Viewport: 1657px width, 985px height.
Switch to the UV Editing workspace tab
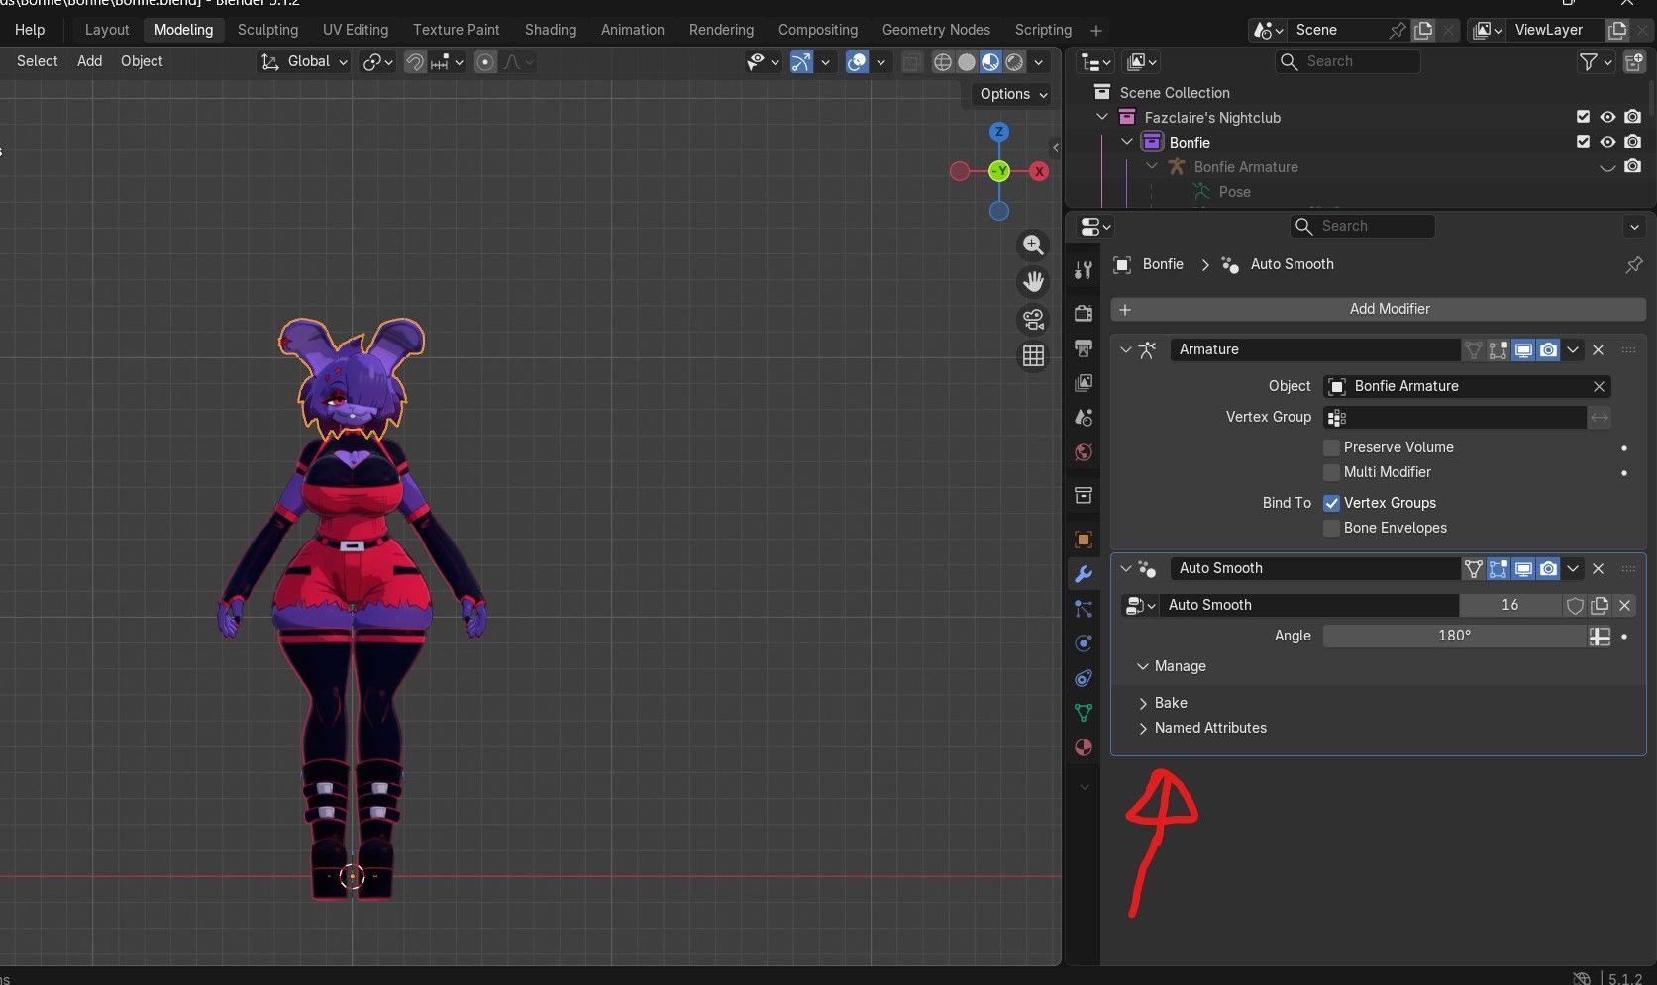pyautogui.click(x=356, y=30)
